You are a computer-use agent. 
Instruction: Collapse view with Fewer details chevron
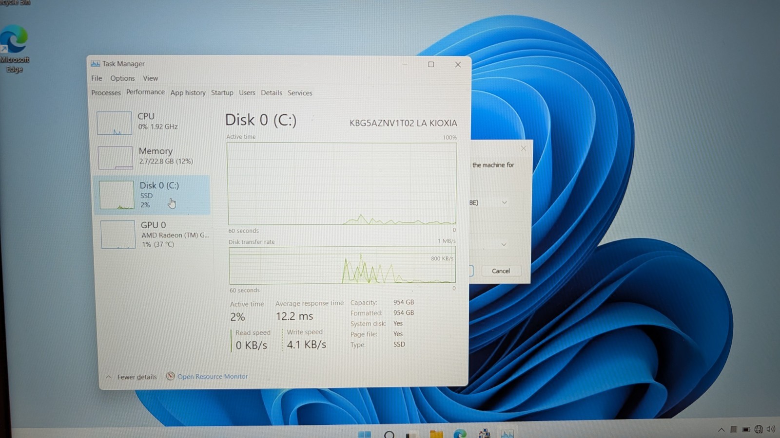coord(109,377)
